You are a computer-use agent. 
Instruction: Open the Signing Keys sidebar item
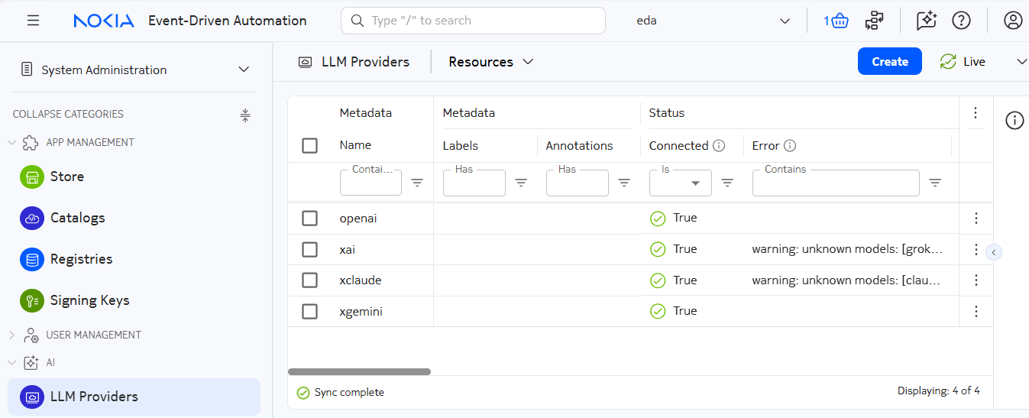134,300
